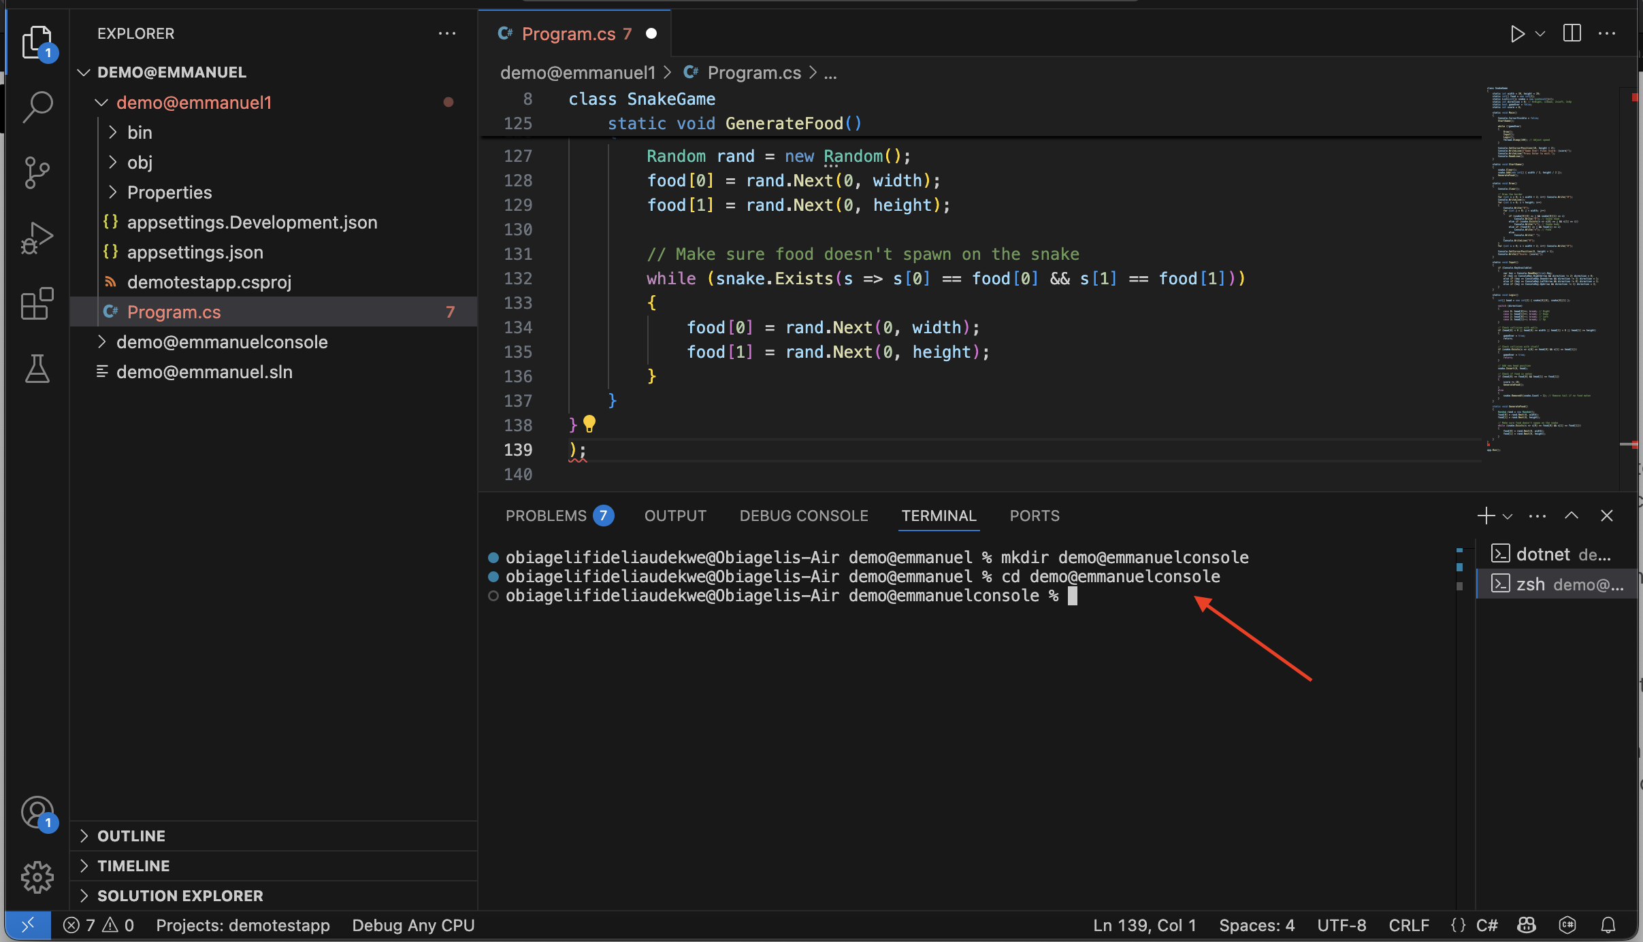
Task: Select Program.cs in the Explorer tree
Action: [x=274, y=312]
